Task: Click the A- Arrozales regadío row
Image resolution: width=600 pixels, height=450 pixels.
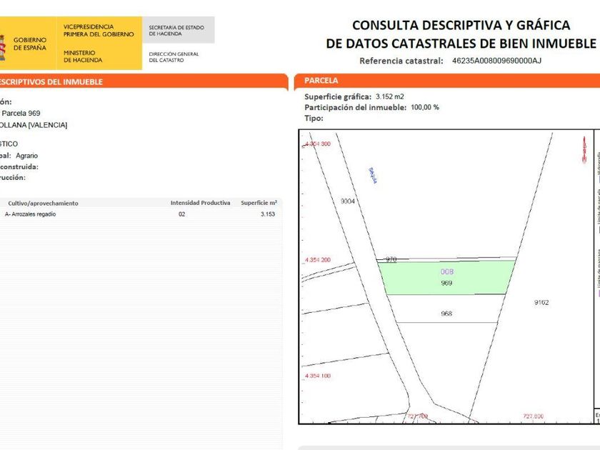Action: [140, 214]
